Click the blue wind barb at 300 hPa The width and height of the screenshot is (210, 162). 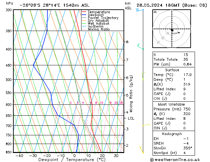click(x=140, y=10)
